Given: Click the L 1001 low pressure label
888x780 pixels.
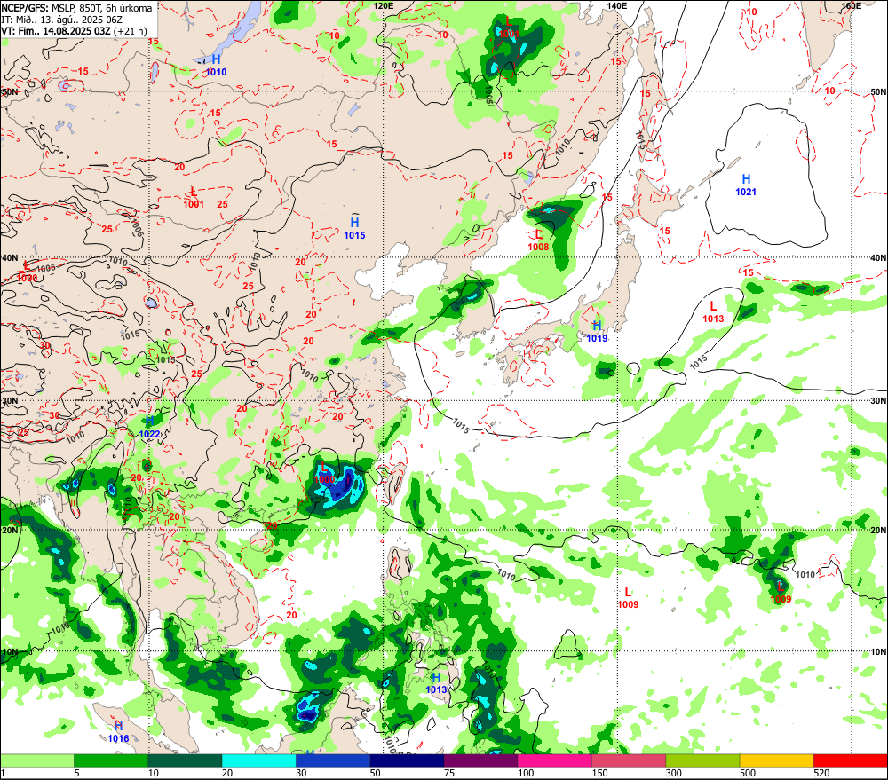Looking at the screenshot, I should (x=194, y=198).
